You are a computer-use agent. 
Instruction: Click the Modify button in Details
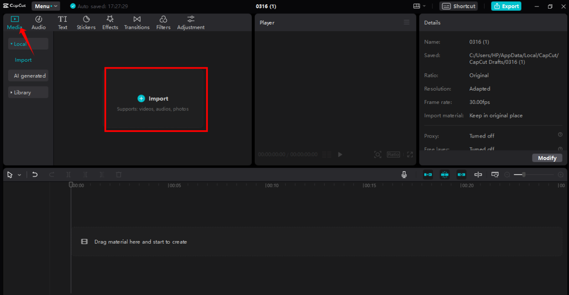click(x=547, y=158)
